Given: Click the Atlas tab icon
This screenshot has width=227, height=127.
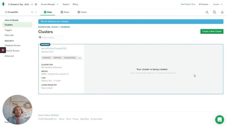Looking at the screenshot, I should click(x=45, y=12).
